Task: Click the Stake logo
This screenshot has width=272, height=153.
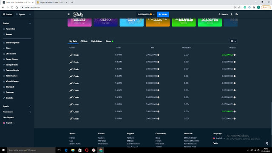Action: tap(78, 14)
